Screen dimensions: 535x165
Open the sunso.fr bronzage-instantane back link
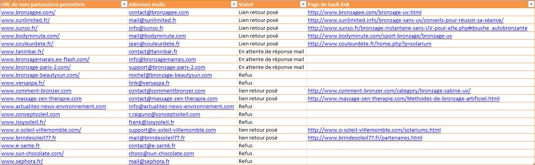[417, 28]
